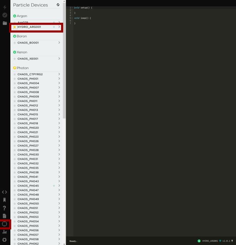Expand the HYDRO_ARG001 device chevron
The width and height of the screenshot is (236, 245).
(59, 27)
